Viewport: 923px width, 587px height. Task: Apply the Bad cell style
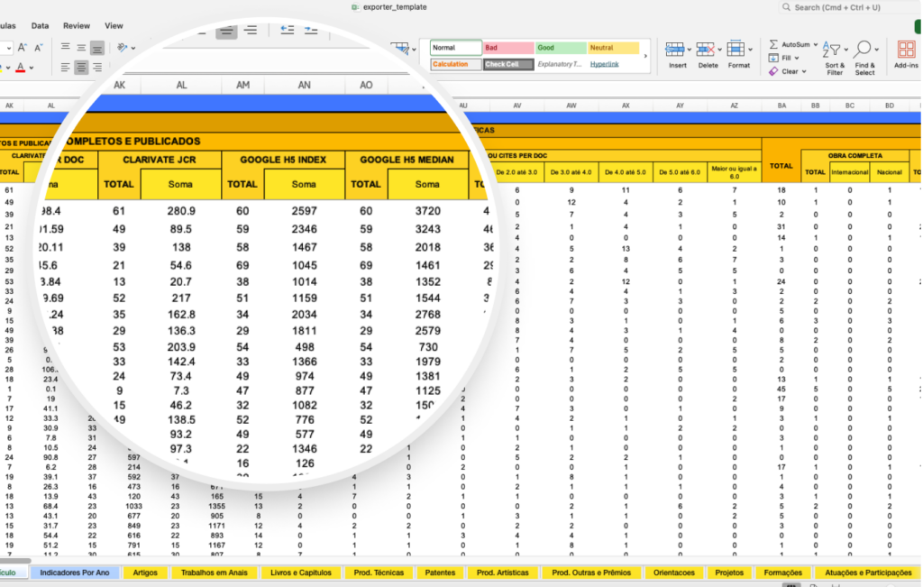point(508,48)
